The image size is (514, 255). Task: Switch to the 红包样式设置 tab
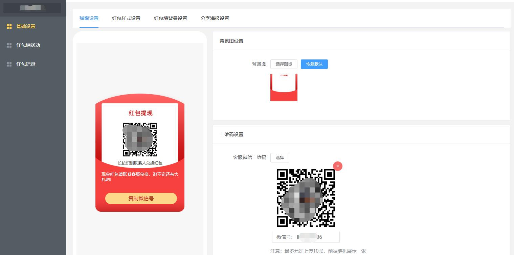point(126,18)
